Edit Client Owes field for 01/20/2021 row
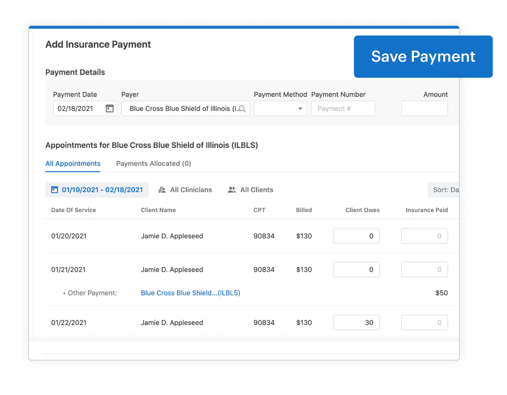Screen dimensions: 507x395 pyautogui.click(x=356, y=236)
